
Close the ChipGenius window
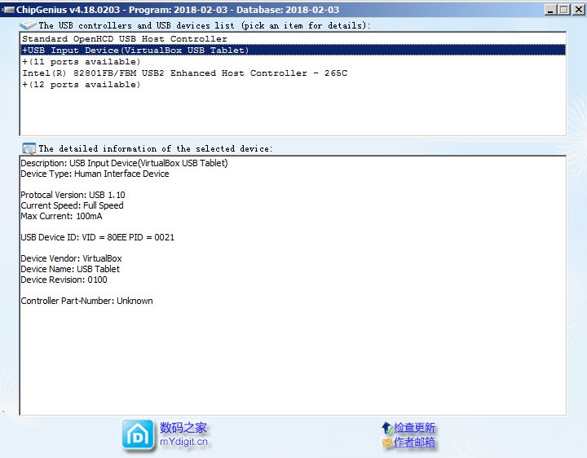[578, 10]
